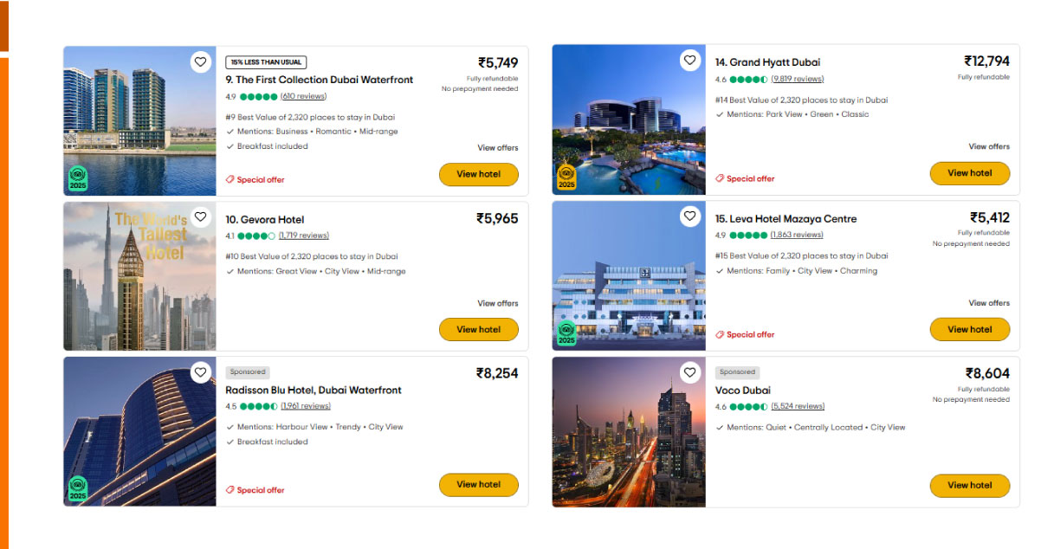Click 2025 award badge on Radisson Blu photo
This screenshot has width=1041, height=549.
(x=78, y=488)
